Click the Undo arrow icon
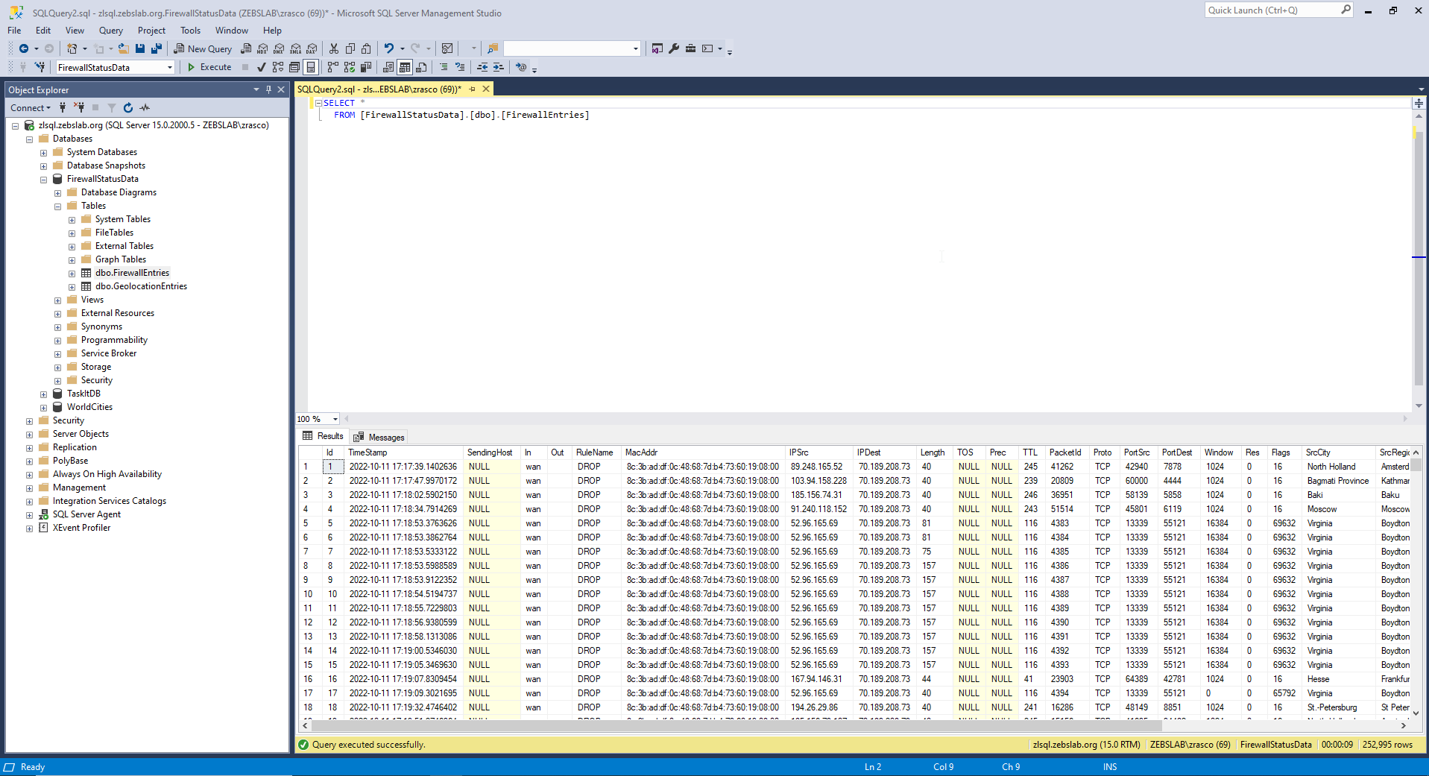Image resolution: width=1429 pixels, height=776 pixels. point(388,48)
